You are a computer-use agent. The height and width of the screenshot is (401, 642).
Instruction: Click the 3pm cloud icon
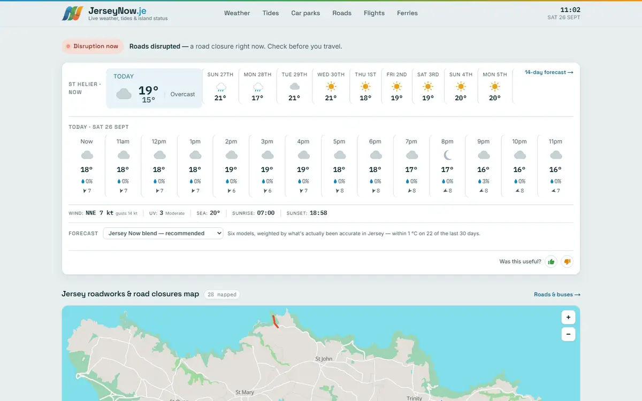pyautogui.click(x=267, y=155)
